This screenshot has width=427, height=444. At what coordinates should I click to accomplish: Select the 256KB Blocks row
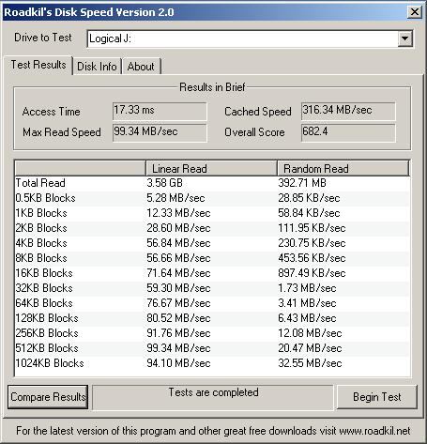coord(212,333)
